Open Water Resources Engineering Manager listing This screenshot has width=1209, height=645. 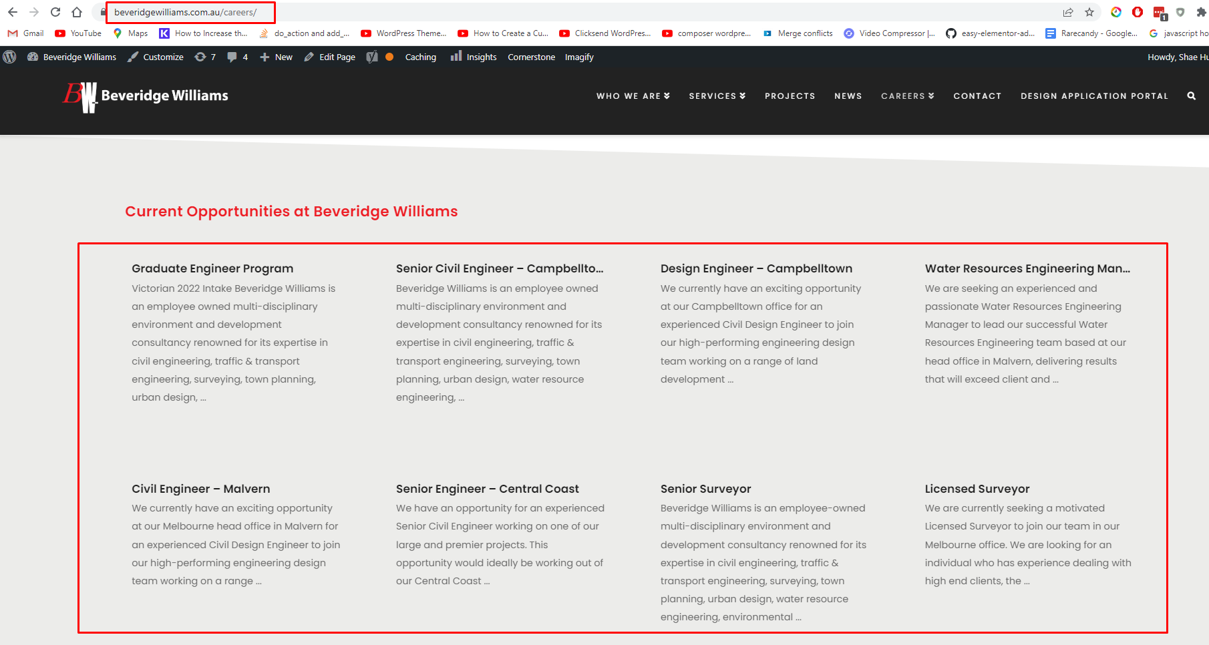coord(1027,268)
